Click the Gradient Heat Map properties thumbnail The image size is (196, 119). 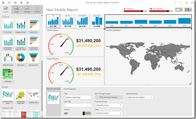53,98
